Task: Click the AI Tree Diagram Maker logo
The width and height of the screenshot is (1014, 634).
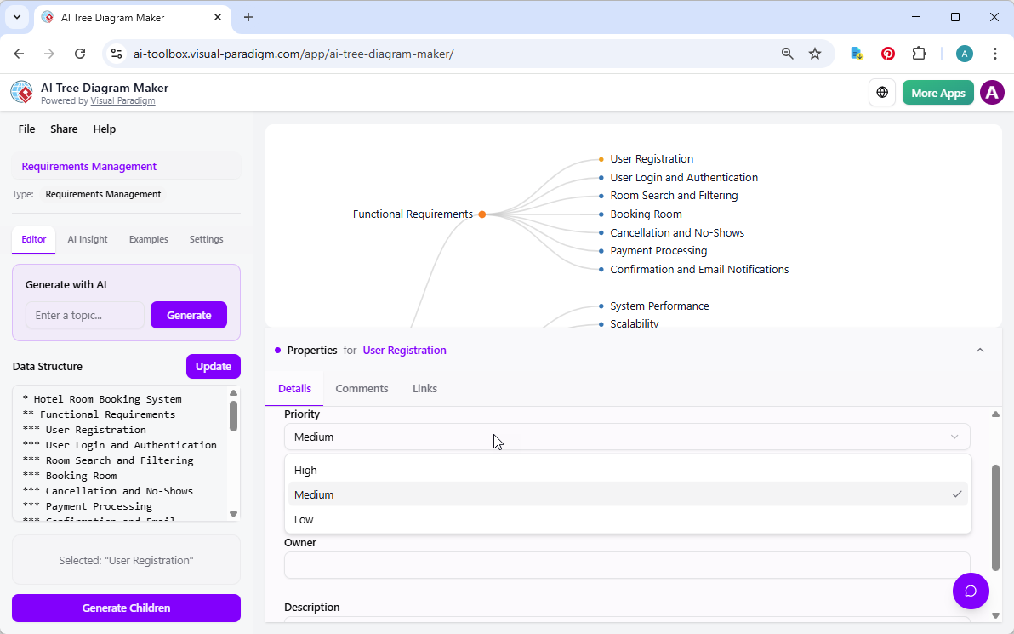Action: [x=21, y=92]
